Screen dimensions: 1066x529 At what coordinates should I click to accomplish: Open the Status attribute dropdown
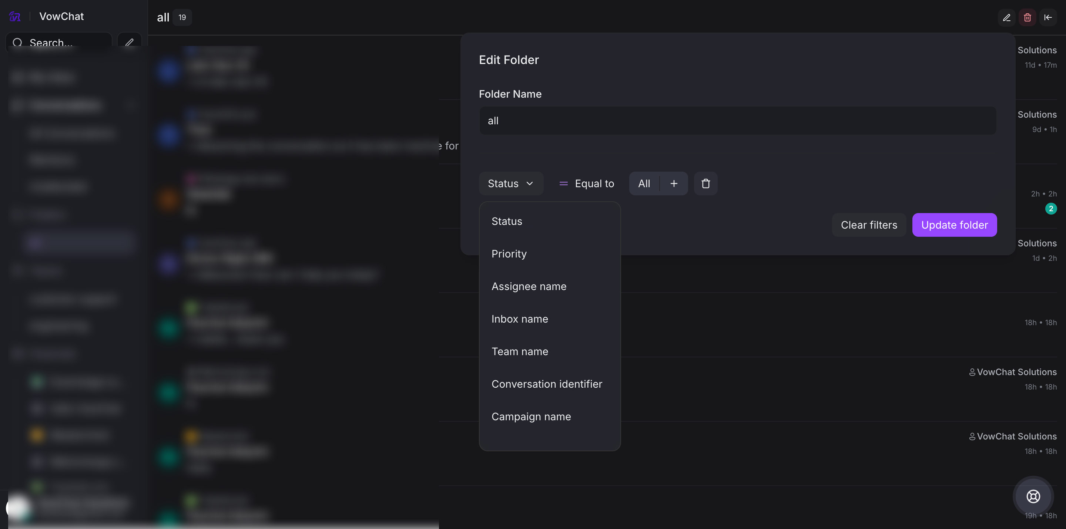click(x=511, y=183)
